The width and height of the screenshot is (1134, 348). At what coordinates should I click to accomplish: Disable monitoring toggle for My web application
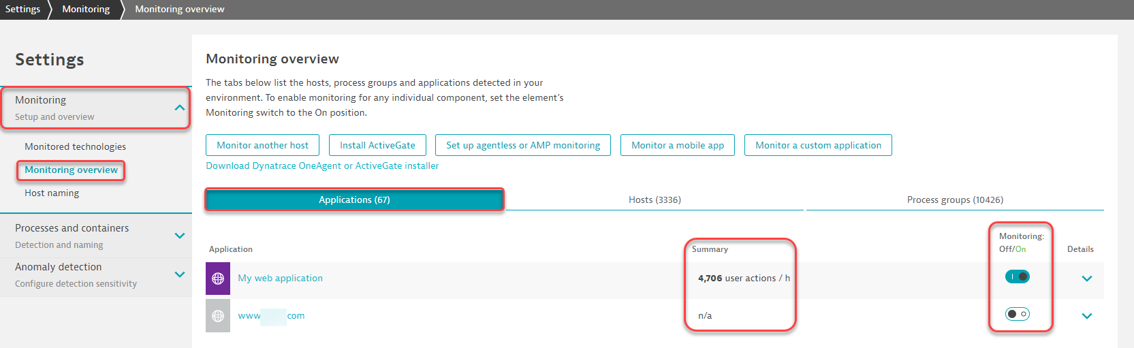(1017, 276)
